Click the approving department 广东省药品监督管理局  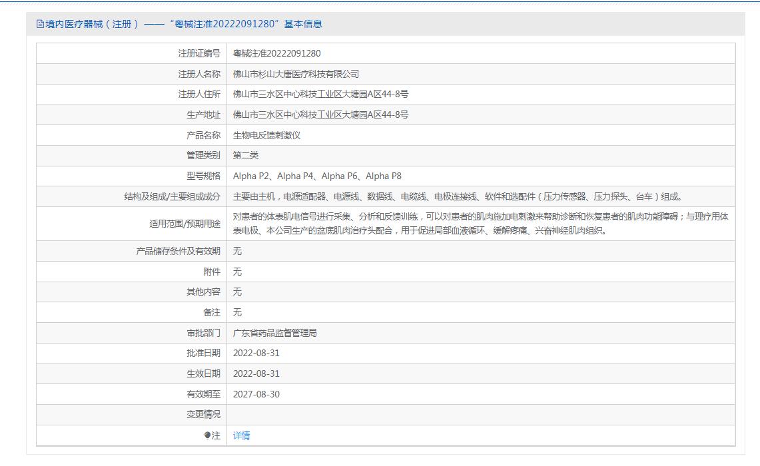coord(274,333)
